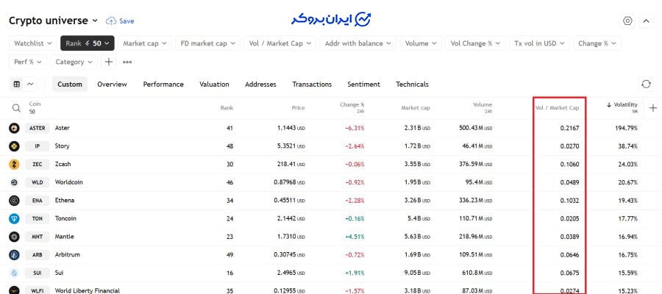662x294 pixels.
Task: Click the Toncoin coin logo
Action: (14, 218)
